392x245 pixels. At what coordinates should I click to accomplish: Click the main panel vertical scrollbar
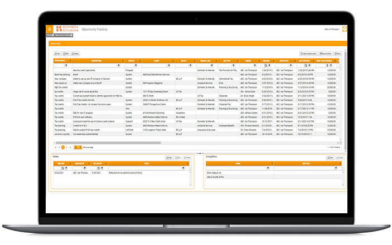point(346,100)
